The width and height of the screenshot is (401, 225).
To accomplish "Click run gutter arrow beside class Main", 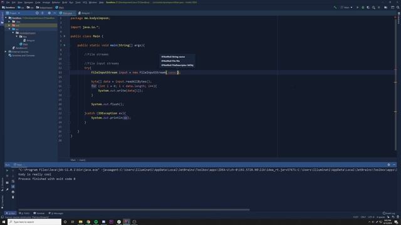I will (x=65, y=36).
